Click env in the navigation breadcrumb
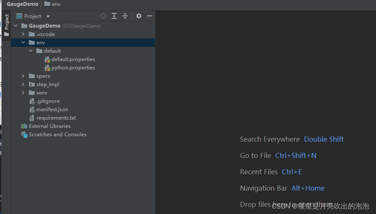 pyautogui.click(x=56, y=4)
